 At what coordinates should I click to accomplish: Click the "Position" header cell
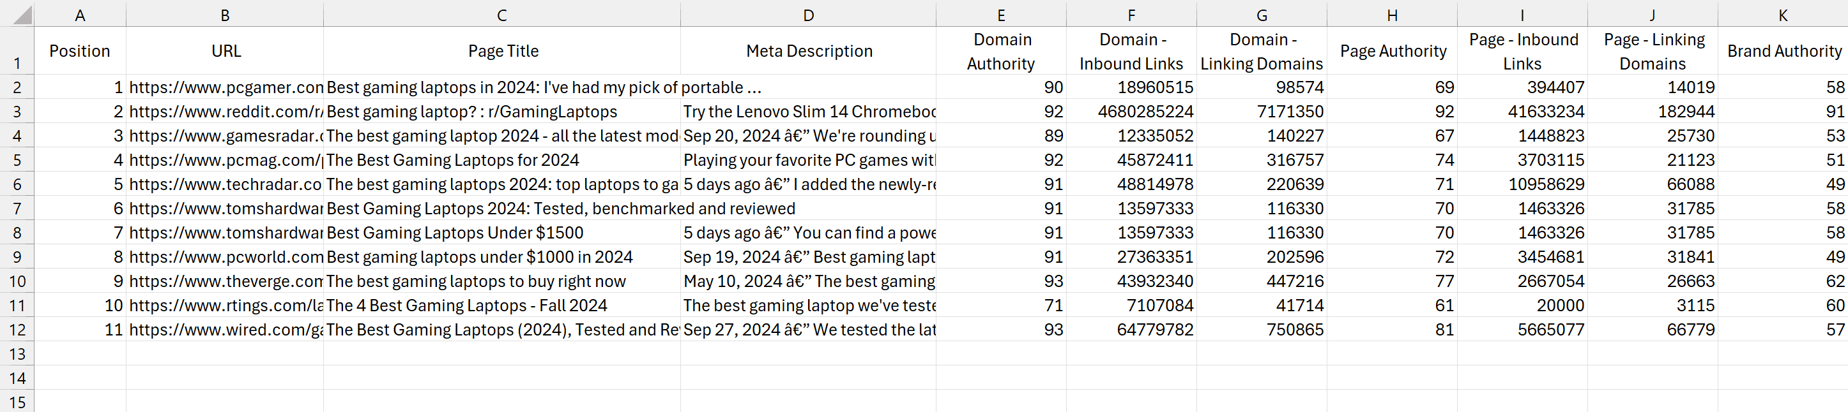coord(80,52)
